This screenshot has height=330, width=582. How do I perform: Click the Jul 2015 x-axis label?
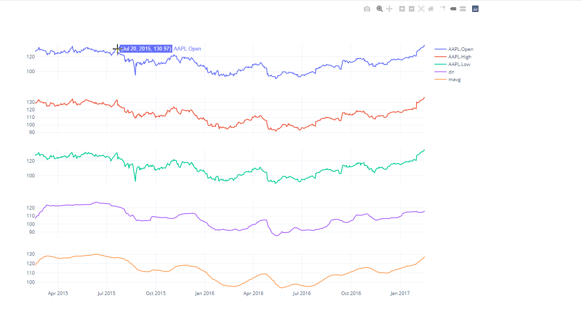pos(106,293)
